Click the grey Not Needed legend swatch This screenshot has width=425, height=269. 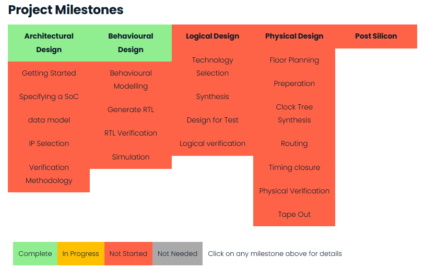[178, 254]
